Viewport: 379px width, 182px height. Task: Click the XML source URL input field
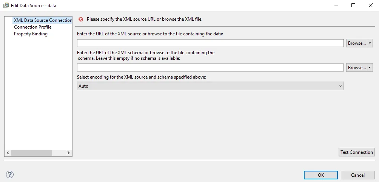coord(210,43)
